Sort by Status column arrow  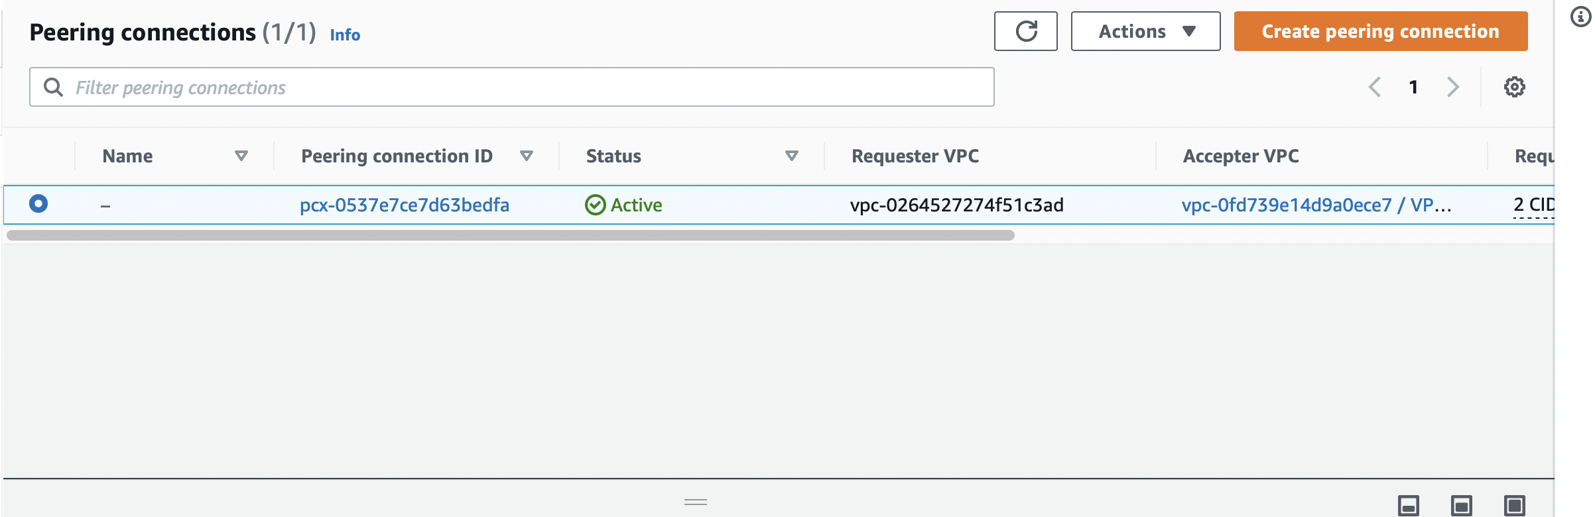[791, 156]
